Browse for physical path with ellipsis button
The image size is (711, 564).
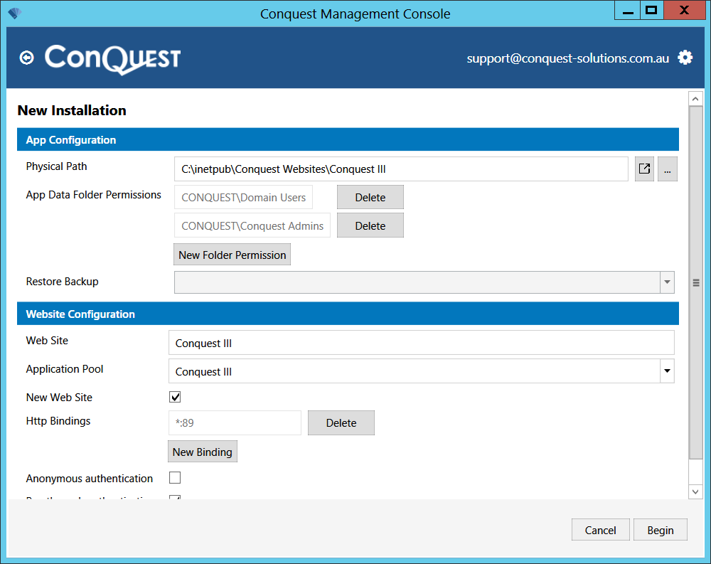[668, 169]
